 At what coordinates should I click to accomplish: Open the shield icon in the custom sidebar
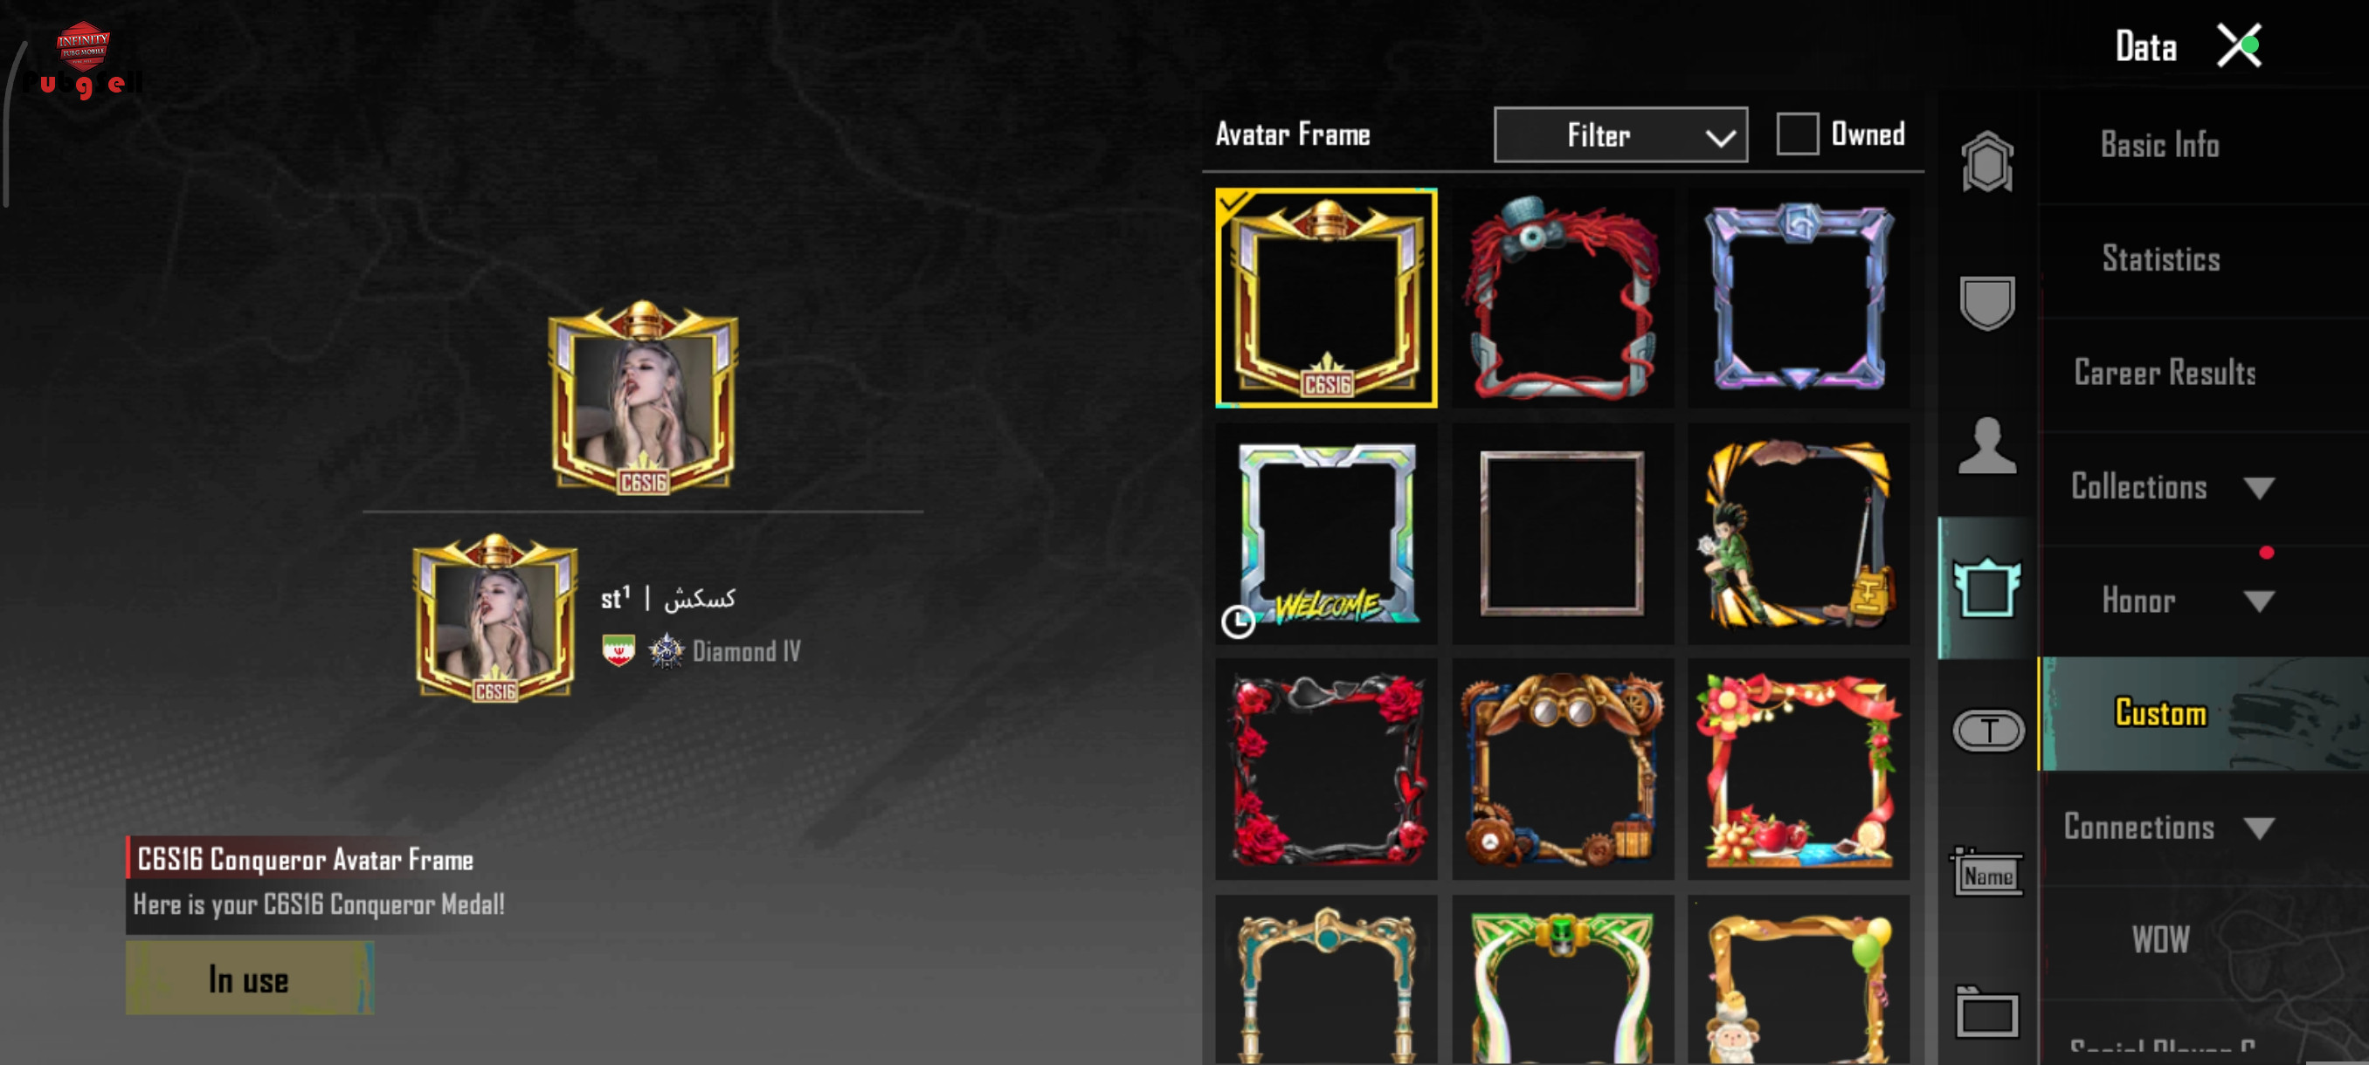1986,302
